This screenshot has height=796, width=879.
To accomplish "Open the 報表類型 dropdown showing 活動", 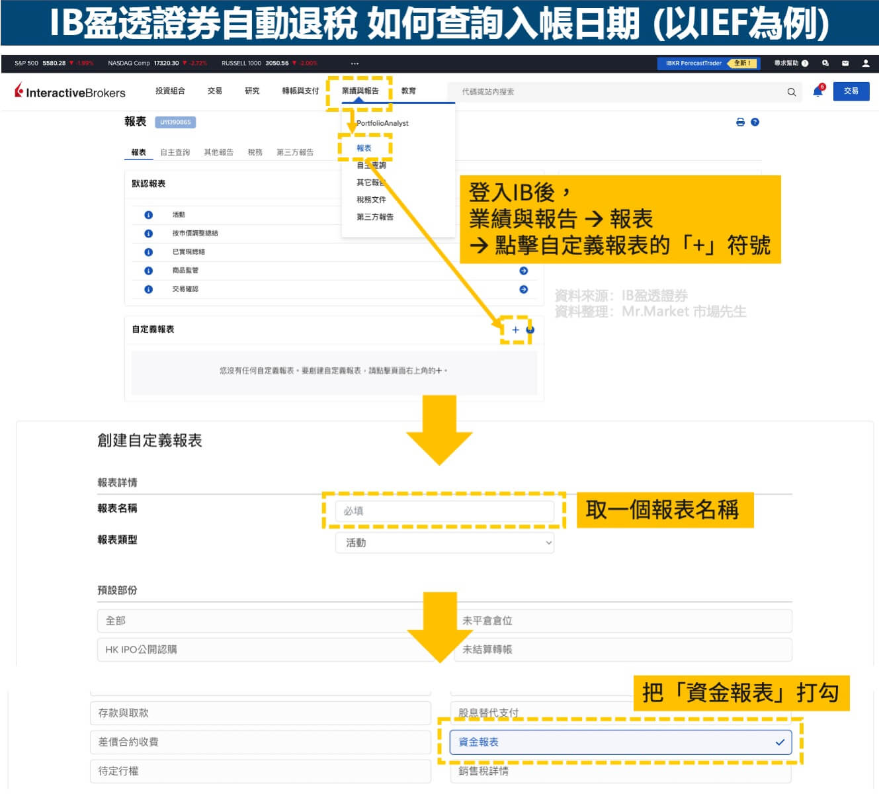I will pos(444,543).
